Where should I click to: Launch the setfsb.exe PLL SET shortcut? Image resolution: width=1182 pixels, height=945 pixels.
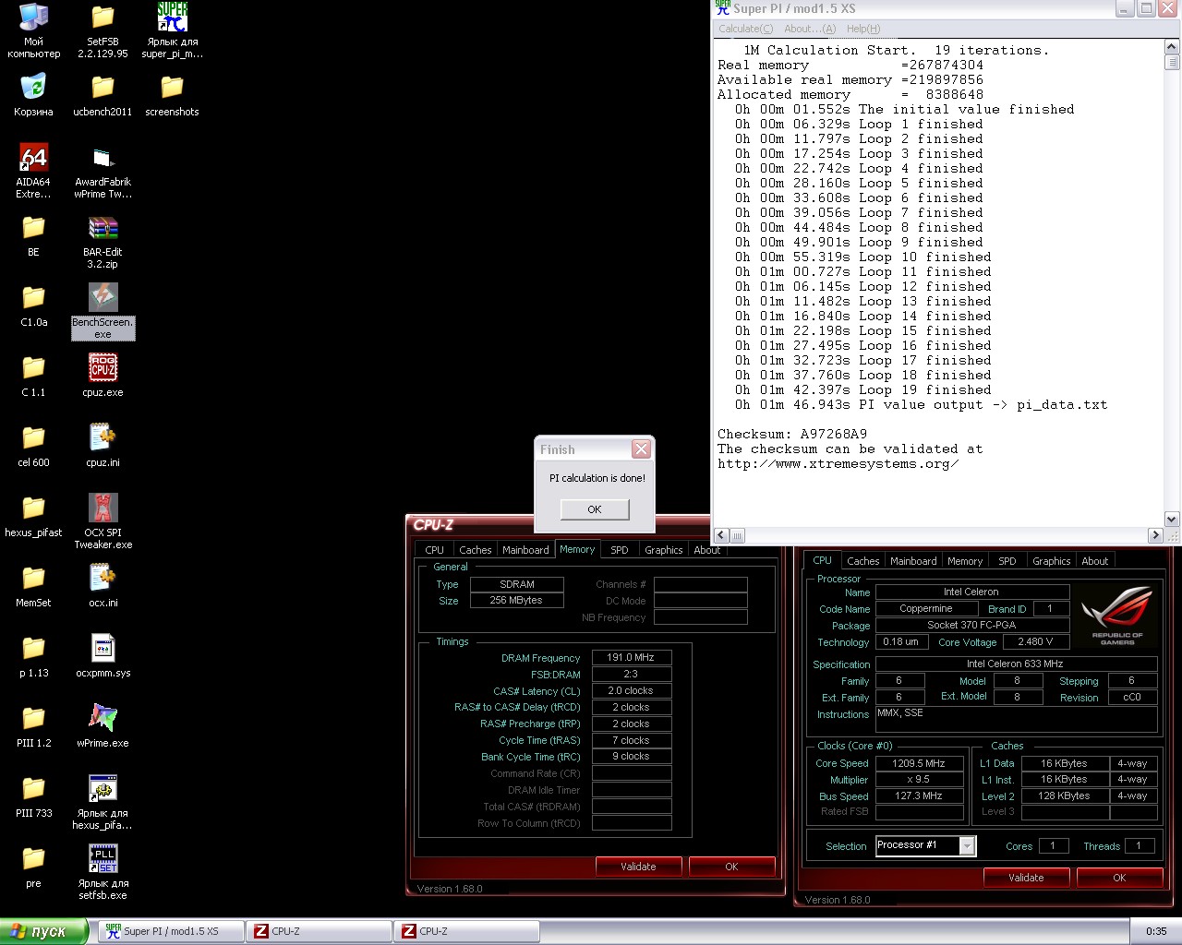point(103,872)
